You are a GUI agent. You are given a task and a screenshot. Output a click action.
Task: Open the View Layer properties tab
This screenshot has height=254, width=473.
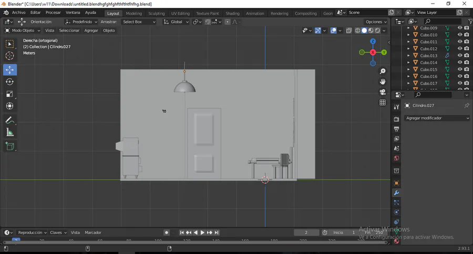click(x=396, y=139)
